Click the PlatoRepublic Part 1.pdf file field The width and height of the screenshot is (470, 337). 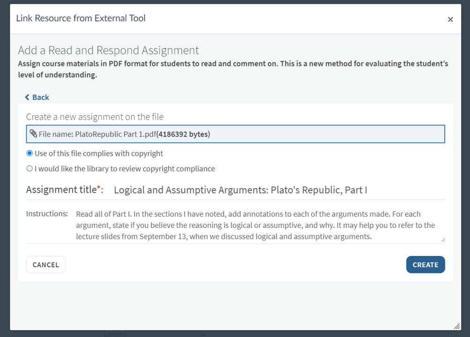(235, 134)
